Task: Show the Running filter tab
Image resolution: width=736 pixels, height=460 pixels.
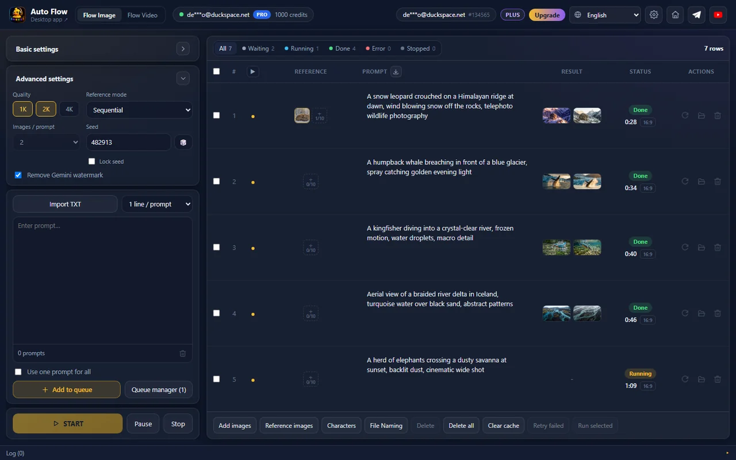Action: [x=302, y=48]
